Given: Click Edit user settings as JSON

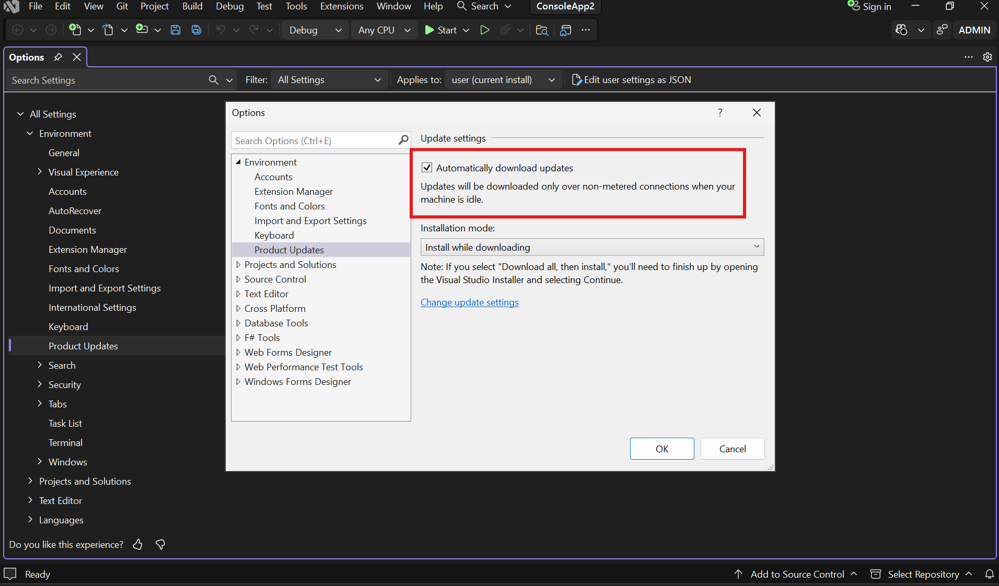Looking at the screenshot, I should tap(632, 80).
